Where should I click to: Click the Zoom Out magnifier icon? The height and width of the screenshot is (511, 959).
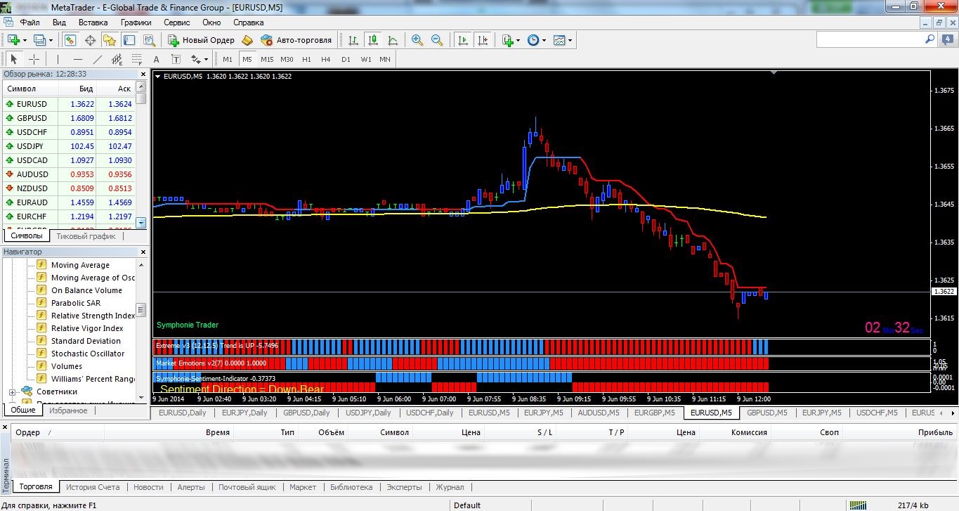point(437,40)
